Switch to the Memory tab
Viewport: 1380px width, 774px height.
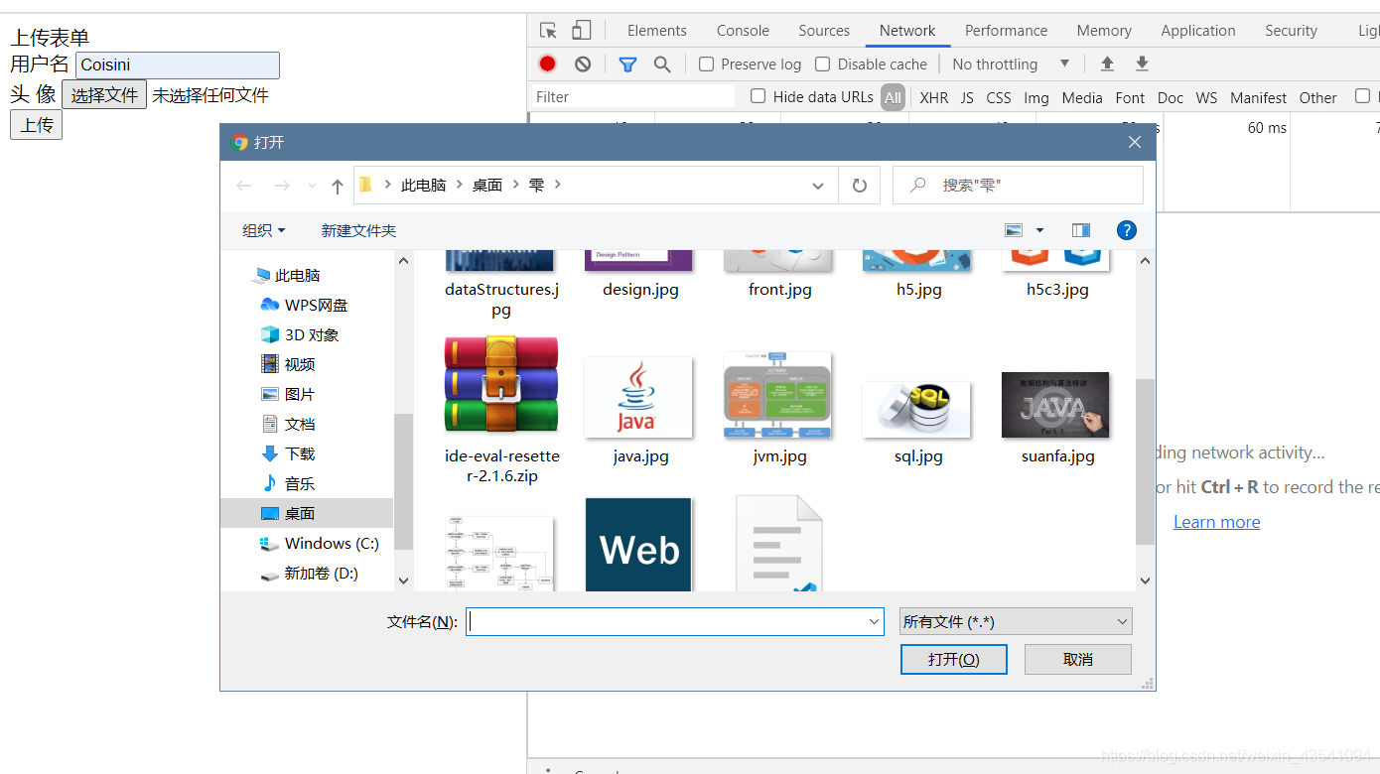(1104, 31)
